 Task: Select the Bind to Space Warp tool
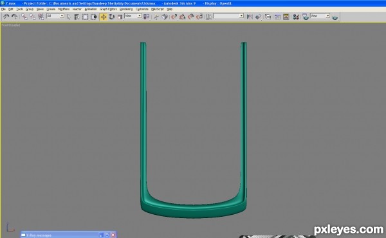pyautogui.click(x=41, y=17)
